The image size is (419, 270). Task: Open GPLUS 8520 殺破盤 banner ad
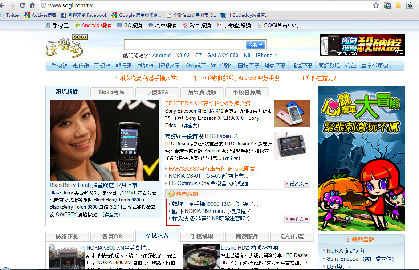coord(362,45)
